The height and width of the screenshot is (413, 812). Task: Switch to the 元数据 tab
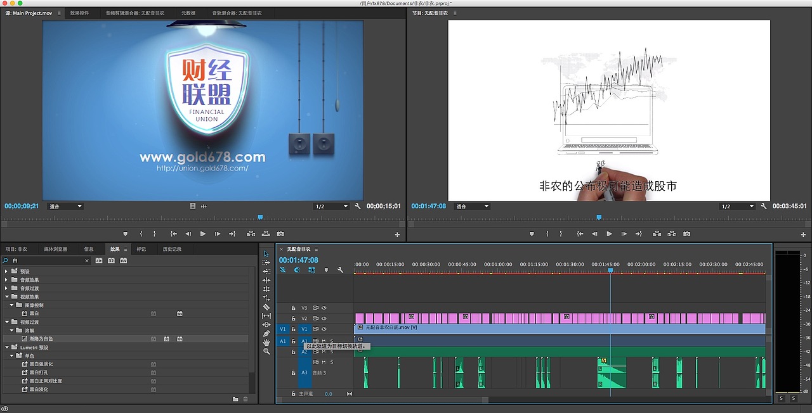(188, 13)
